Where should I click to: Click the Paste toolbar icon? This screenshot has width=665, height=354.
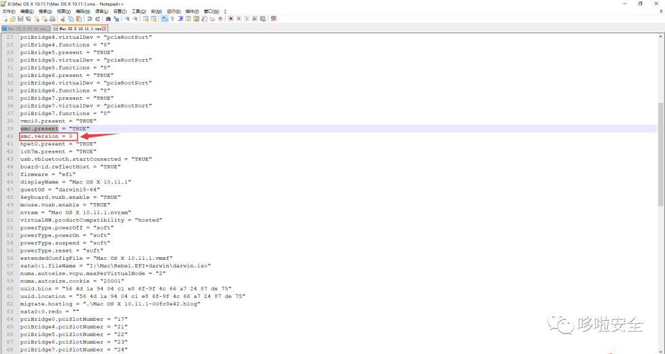79,18
